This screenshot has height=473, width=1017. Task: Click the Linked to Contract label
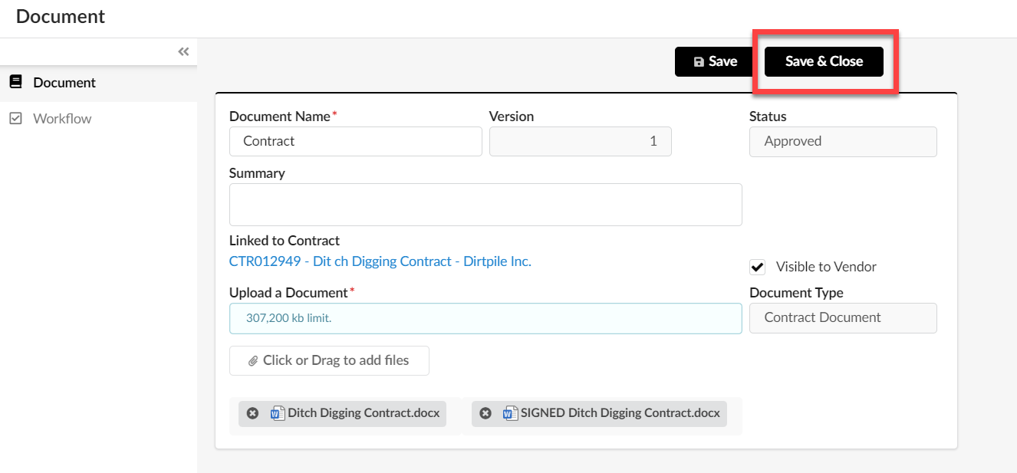pyautogui.click(x=285, y=241)
